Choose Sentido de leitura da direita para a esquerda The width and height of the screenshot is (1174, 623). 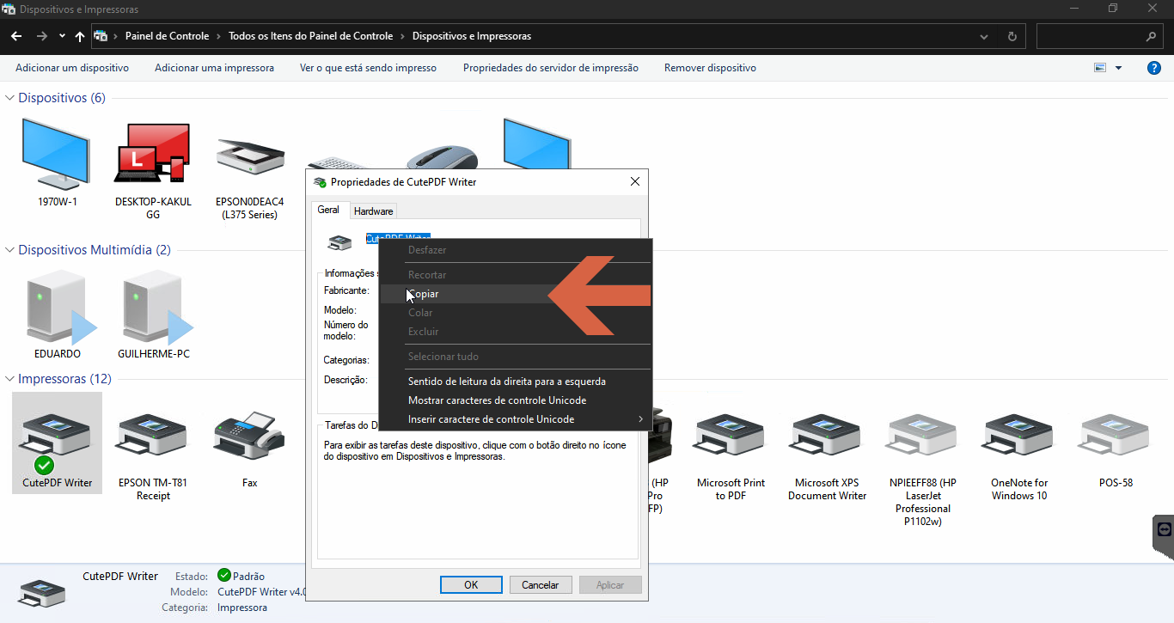tap(516, 382)
